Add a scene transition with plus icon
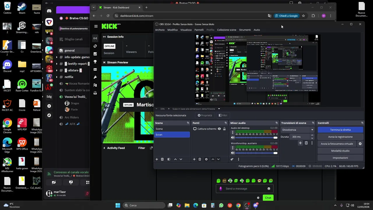The height and width of the screenshot is (210, 373). 300,143
